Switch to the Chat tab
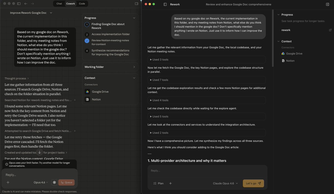This screenshot has height=194, width=334. click(x=59, y=4)
